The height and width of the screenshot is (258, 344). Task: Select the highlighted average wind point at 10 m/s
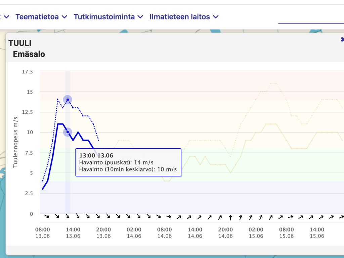pyautogui.click(x=68, y=132)
